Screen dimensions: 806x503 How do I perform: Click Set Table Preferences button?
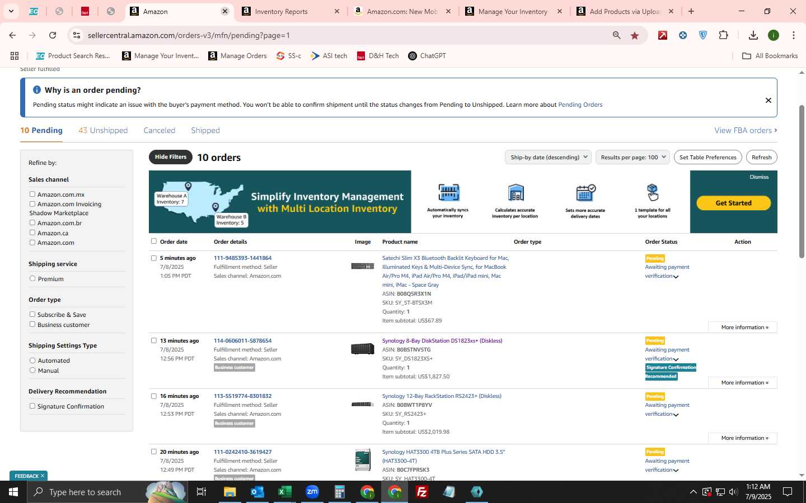click(708, 157)
